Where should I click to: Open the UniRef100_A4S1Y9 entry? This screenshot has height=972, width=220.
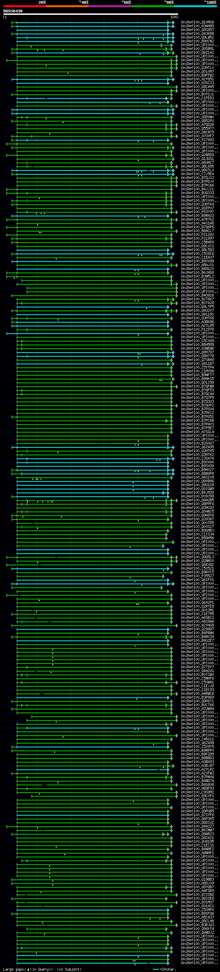pyautogui.click(x=197, y=477)
